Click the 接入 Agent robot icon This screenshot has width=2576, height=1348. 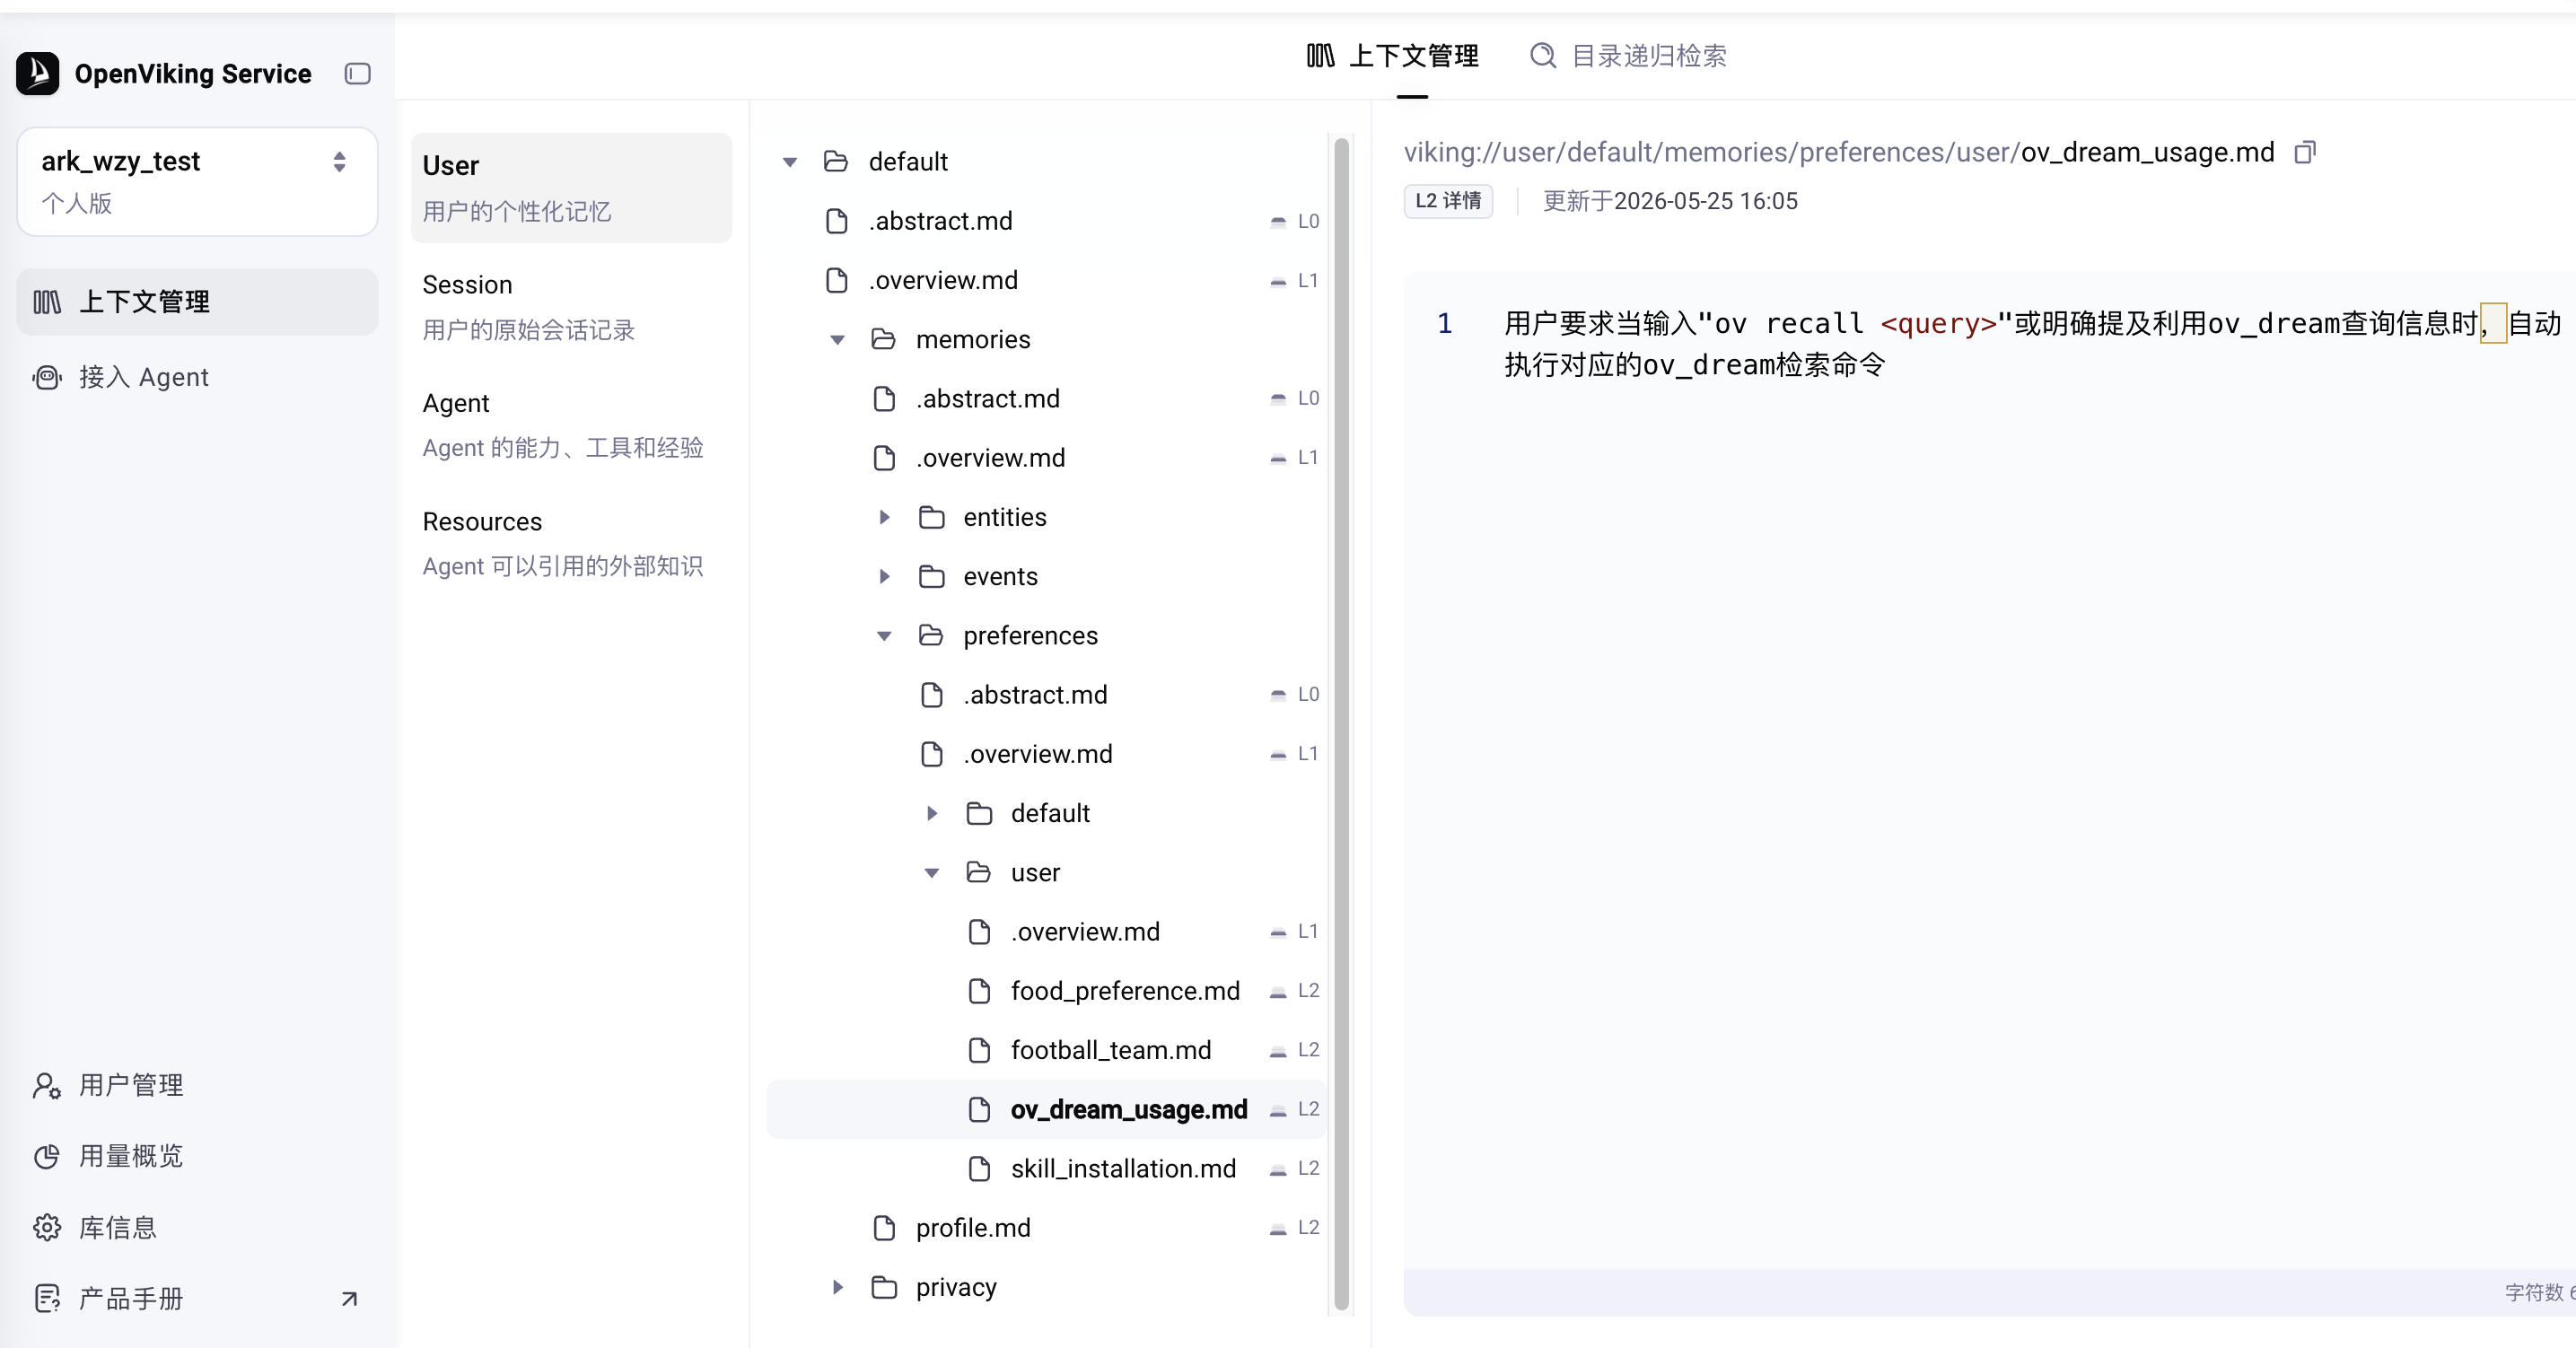(47, 377)
